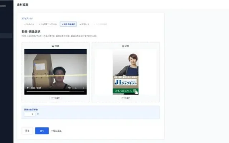
Task: Open the video player's three-dot options menu
Action: (x=83, y=88)
